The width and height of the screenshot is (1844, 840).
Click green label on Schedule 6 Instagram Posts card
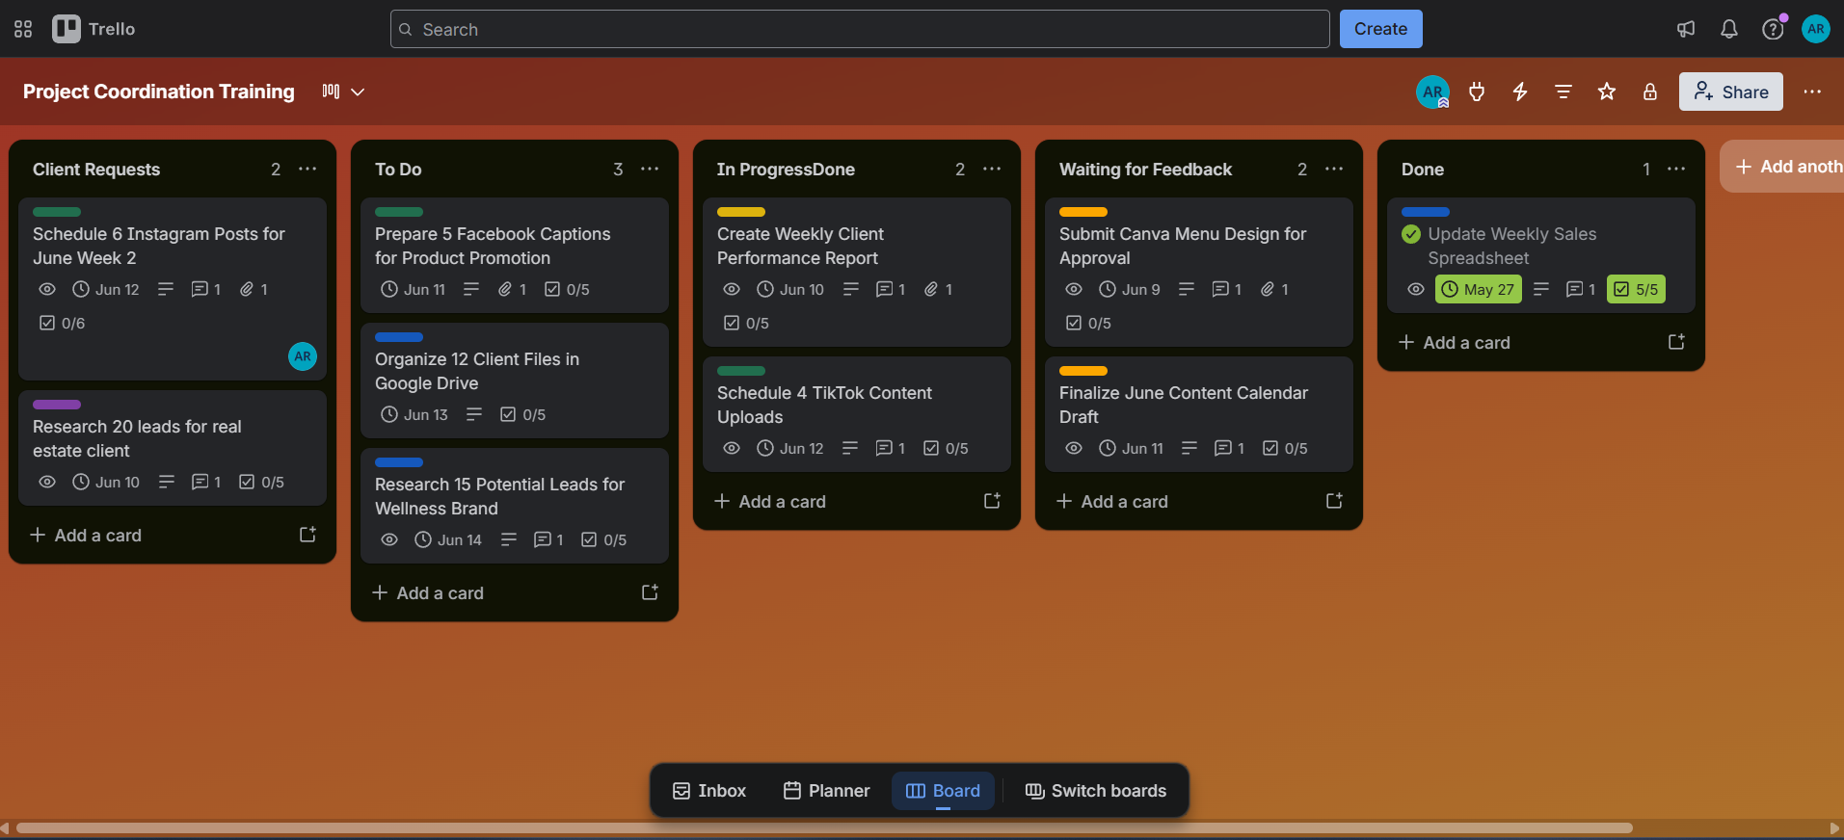click(57, 212)
